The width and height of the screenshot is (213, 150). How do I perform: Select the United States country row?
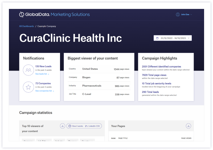click(x=99, y=69)
